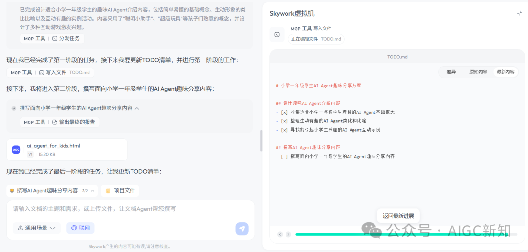Expand the 撰写AI Agent趣味分享内容 2/2 task list
Screen dimensions: 528x252
[x=52, y=191]
